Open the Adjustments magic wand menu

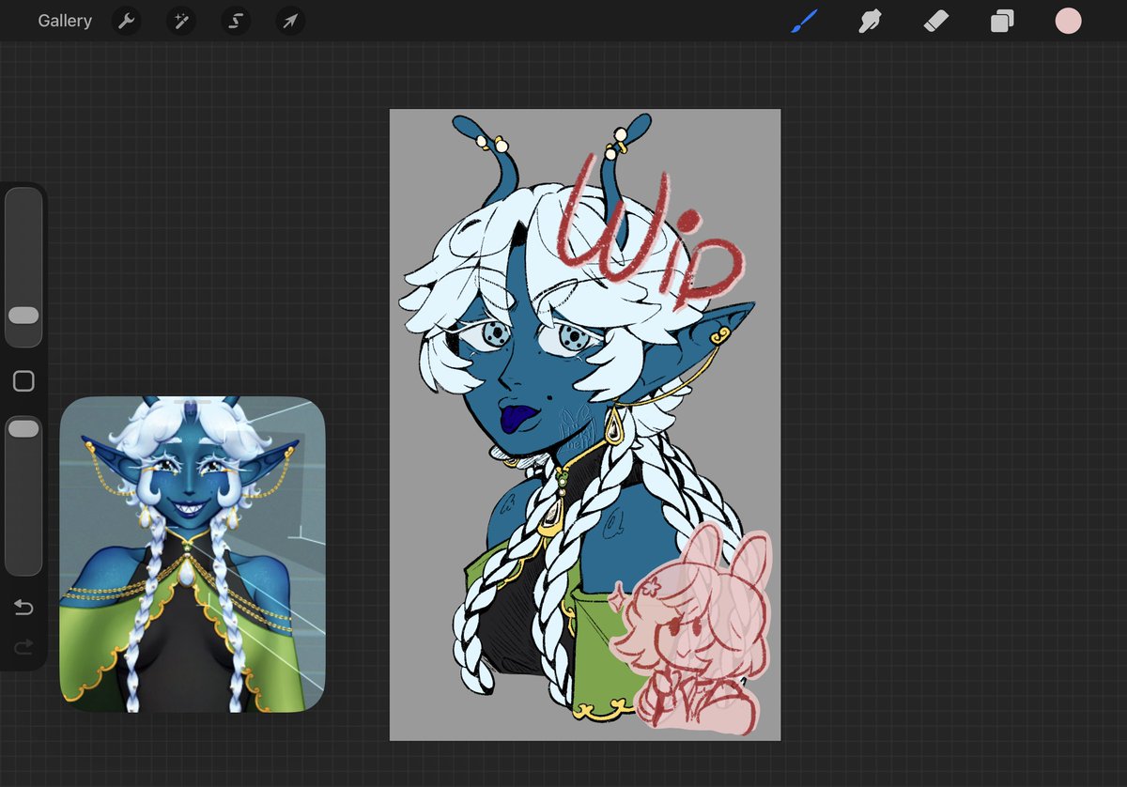(180, 21)
